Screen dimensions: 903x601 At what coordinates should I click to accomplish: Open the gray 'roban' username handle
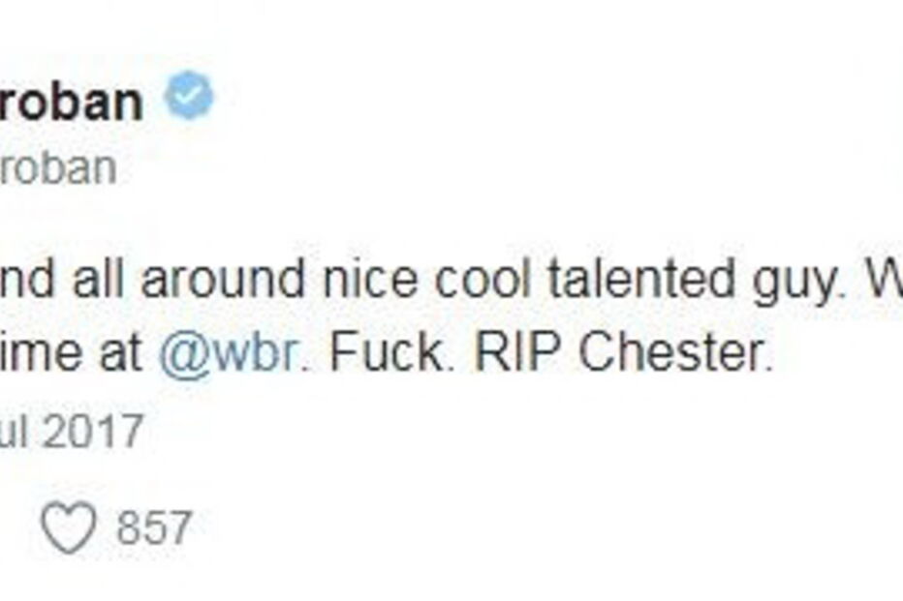tap(57, 168)
